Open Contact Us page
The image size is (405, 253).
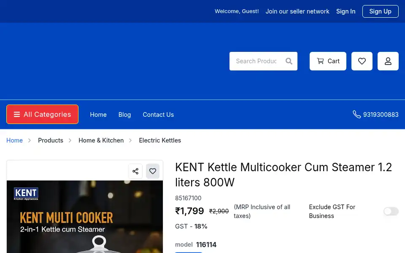158,115
